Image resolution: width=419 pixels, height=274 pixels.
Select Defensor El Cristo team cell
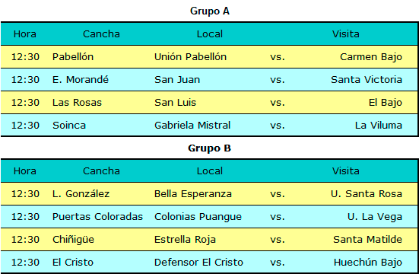(x=198, y=263)
